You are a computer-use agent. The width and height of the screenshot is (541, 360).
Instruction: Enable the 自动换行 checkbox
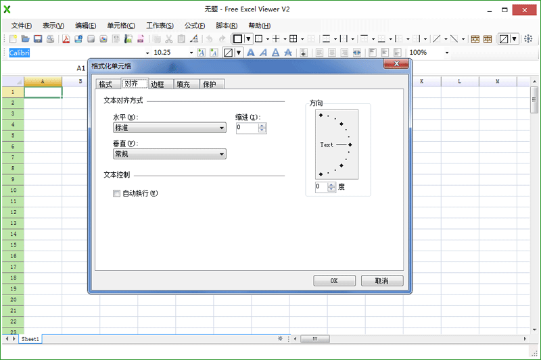[x=116, y=193]
